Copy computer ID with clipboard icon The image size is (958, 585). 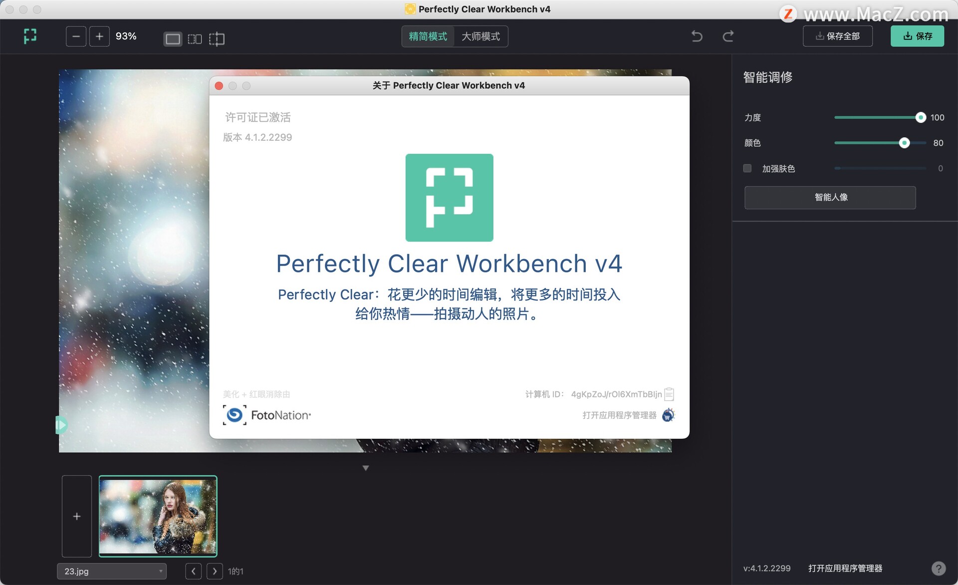669,394
